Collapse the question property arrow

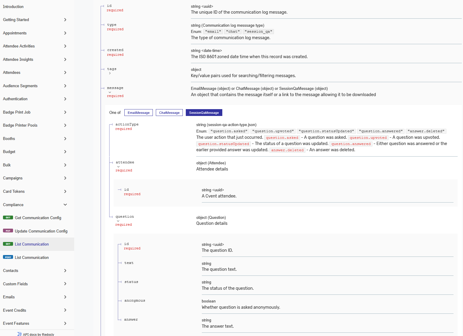(118, 221)
